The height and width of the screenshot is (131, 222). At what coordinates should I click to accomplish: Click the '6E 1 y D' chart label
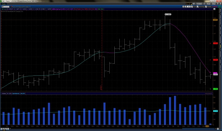4,9
